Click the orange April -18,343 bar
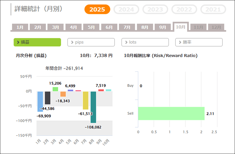235x154 pixels. tap(63, 94)
